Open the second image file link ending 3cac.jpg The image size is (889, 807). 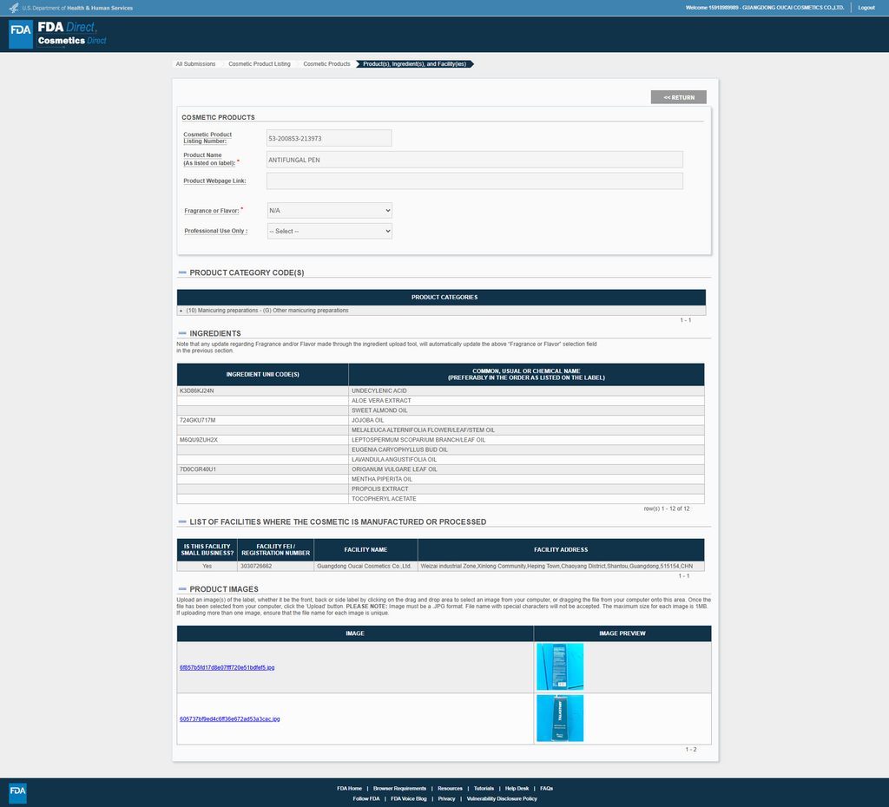[x=229, y=718]
